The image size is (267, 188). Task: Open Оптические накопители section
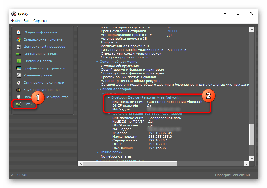tap(44, 83)
